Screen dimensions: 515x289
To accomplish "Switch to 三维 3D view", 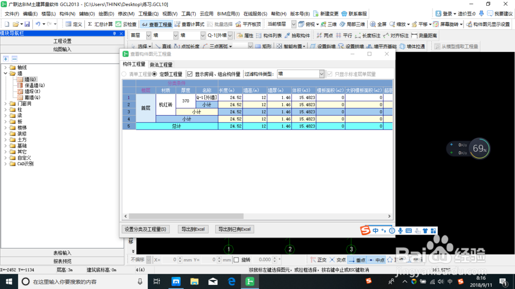I will coord(329,24).
